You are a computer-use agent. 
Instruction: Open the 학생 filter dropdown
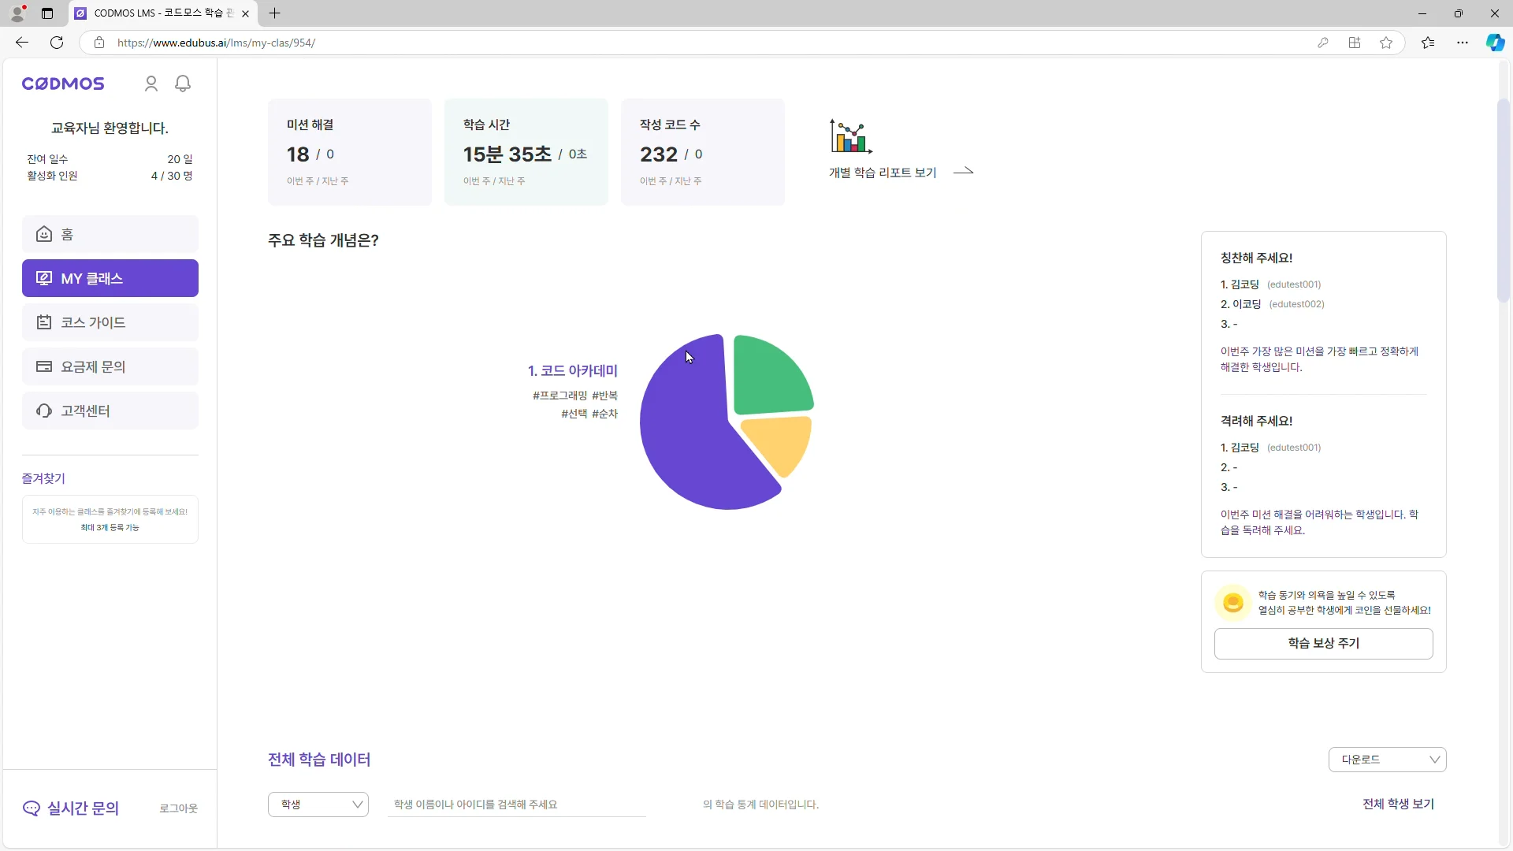point(318,805)
